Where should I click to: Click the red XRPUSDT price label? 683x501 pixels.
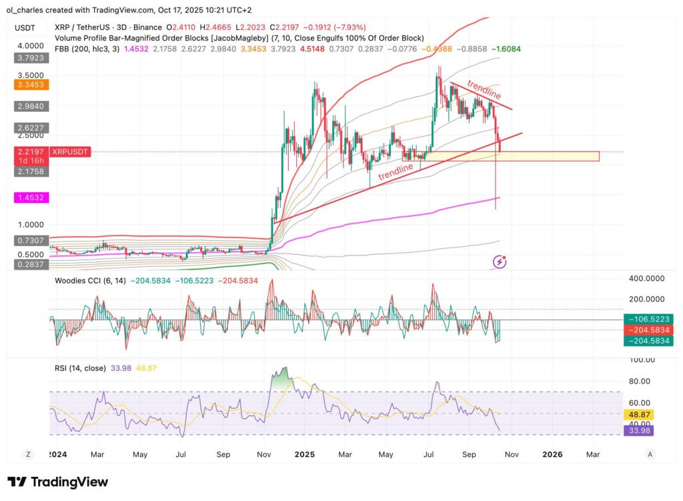(x=69, y=151)
